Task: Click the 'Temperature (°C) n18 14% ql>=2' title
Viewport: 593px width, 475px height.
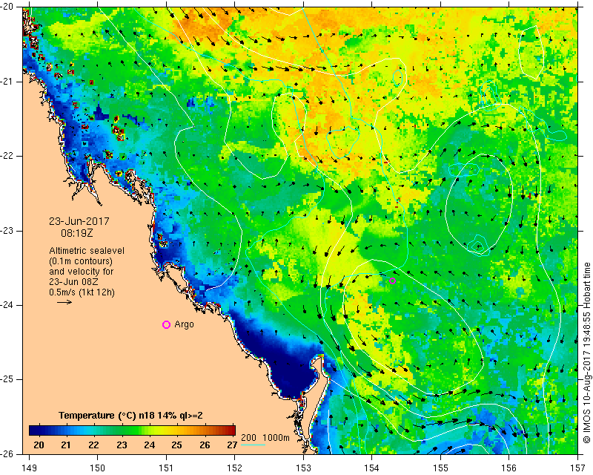Action: tap(130, 416)
